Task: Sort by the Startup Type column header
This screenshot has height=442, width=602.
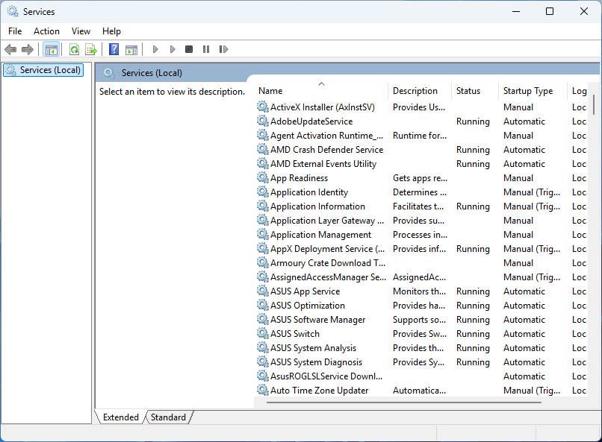Action: pos(533,91)
